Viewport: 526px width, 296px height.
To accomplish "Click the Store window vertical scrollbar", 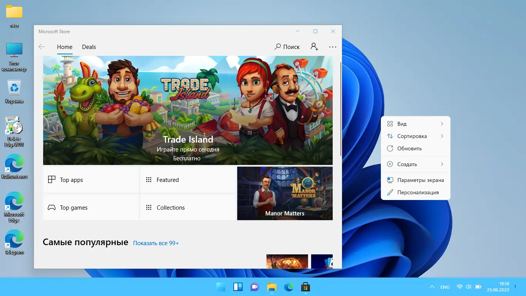I will 340,108.
